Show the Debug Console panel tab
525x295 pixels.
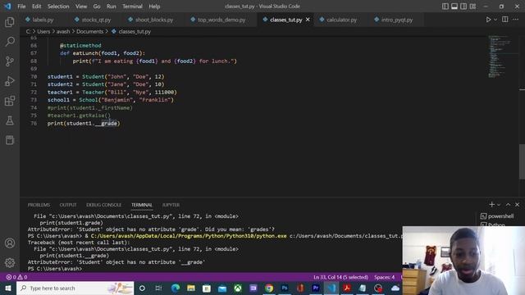click(x=104, y=205)
